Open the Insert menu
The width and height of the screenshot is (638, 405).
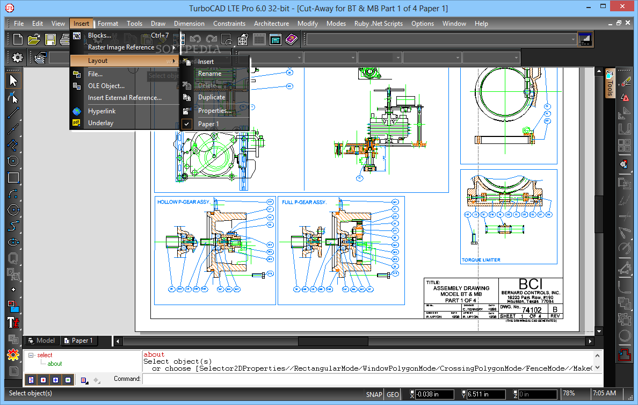point(81,24)
